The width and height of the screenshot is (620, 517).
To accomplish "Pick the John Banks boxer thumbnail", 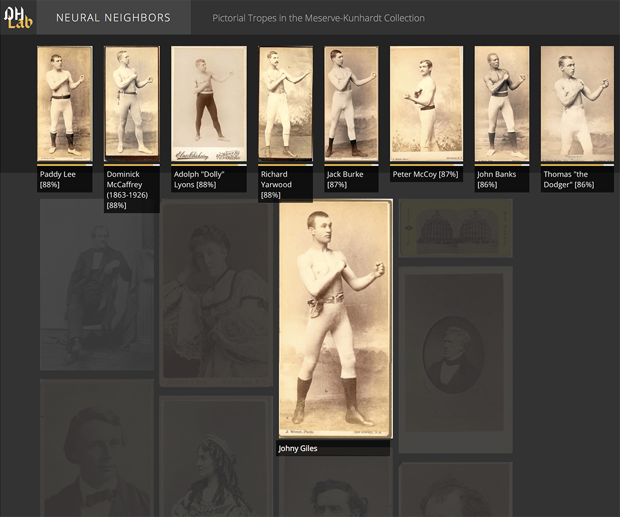I will pos(501,104).
